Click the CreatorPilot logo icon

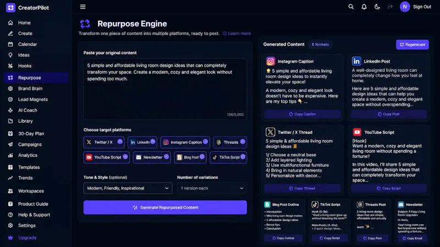(x=10, y=8)
